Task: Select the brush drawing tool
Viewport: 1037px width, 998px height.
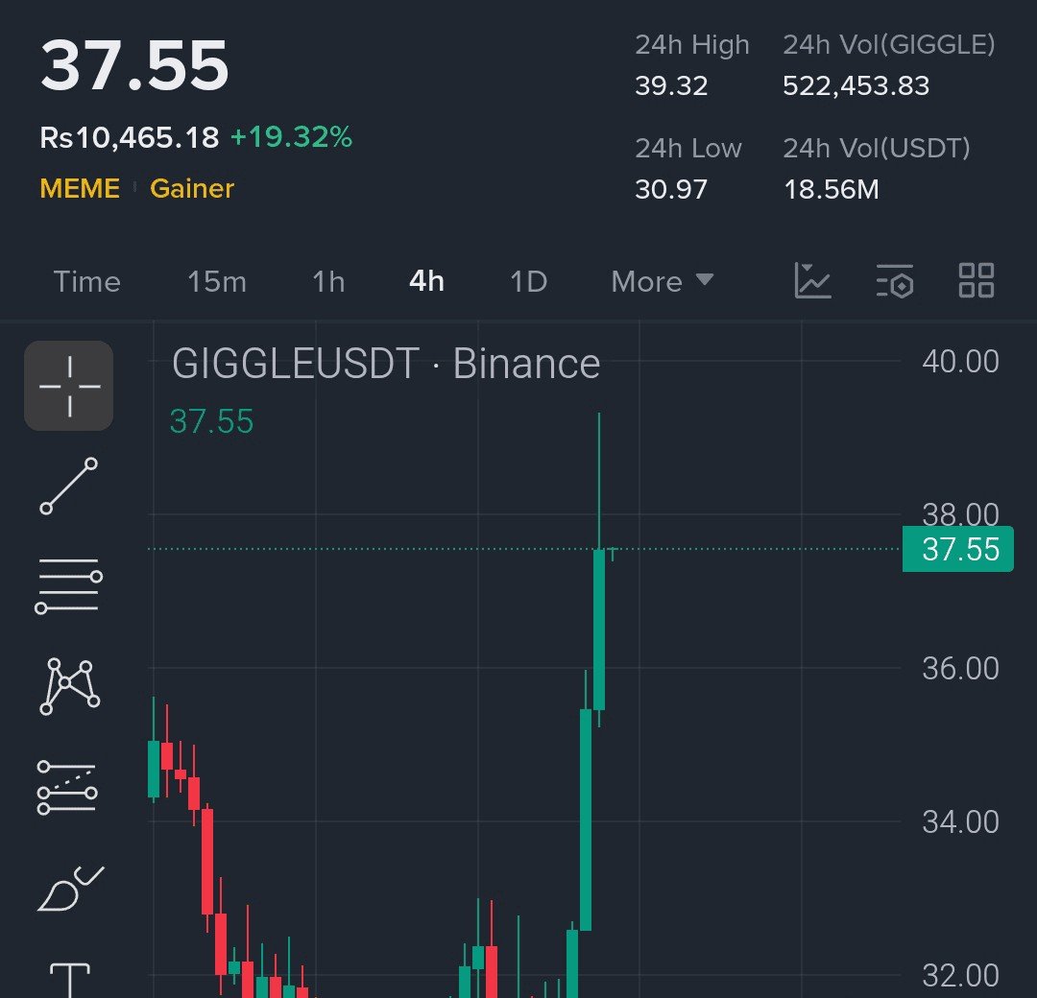Action: (x=70, y=889)
